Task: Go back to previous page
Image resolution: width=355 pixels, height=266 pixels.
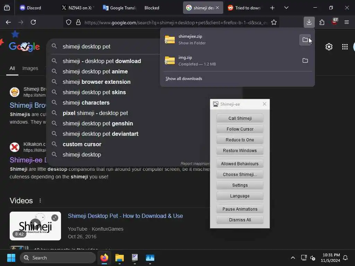Action: tap(8, 22)
